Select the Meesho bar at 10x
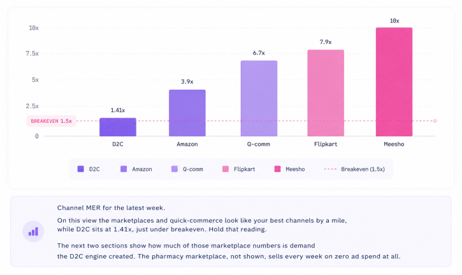The image size is (462, 275). pos(394,82)
